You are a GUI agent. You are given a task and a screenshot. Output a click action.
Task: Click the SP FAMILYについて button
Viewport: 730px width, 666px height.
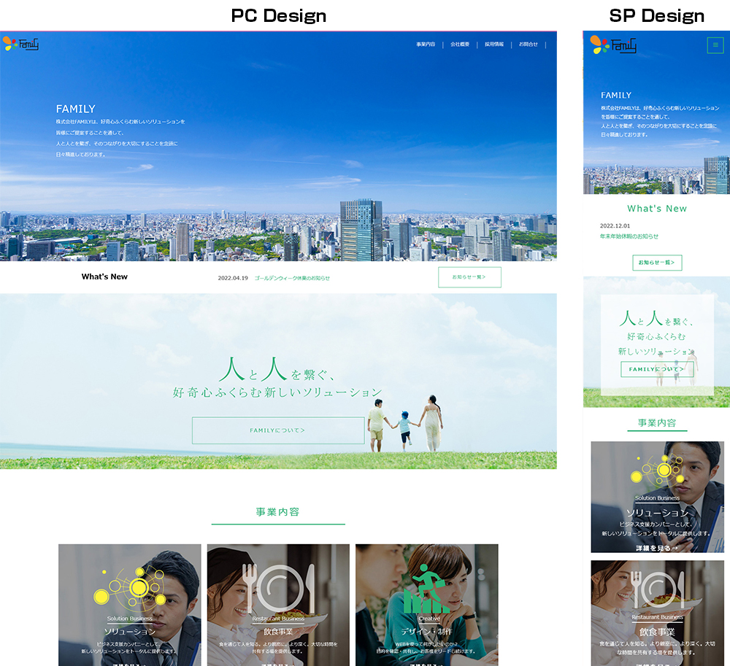657,369
